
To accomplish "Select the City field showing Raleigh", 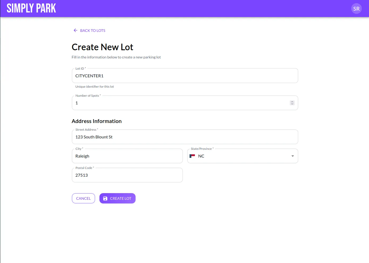I will point(127,156).
